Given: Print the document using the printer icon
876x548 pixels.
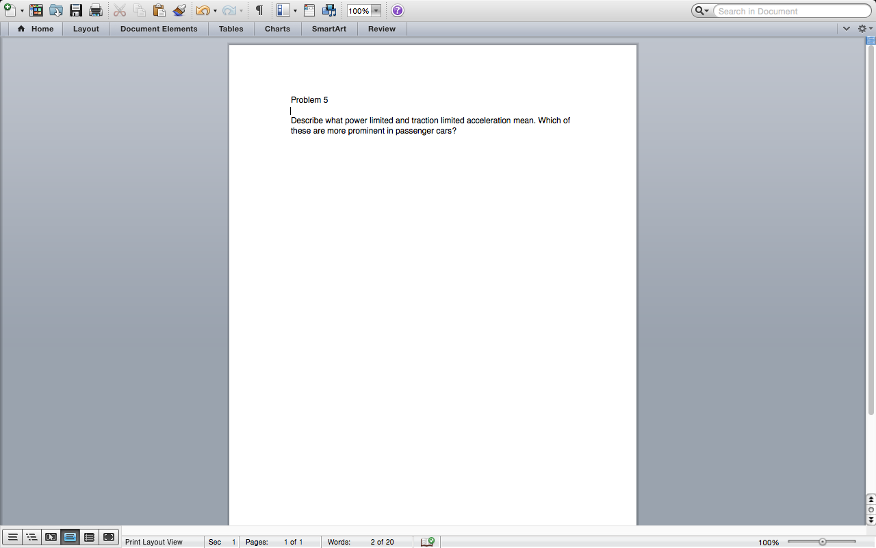Looking at the screenshot, I should (x=96, y=10).
